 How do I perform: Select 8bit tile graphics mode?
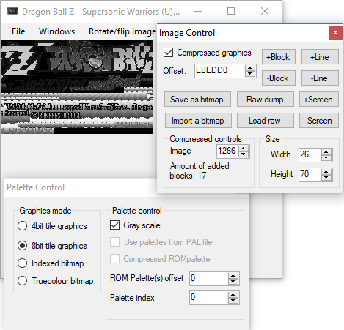point(22,245)
